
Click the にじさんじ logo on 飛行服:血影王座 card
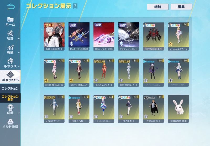point(149,25)
